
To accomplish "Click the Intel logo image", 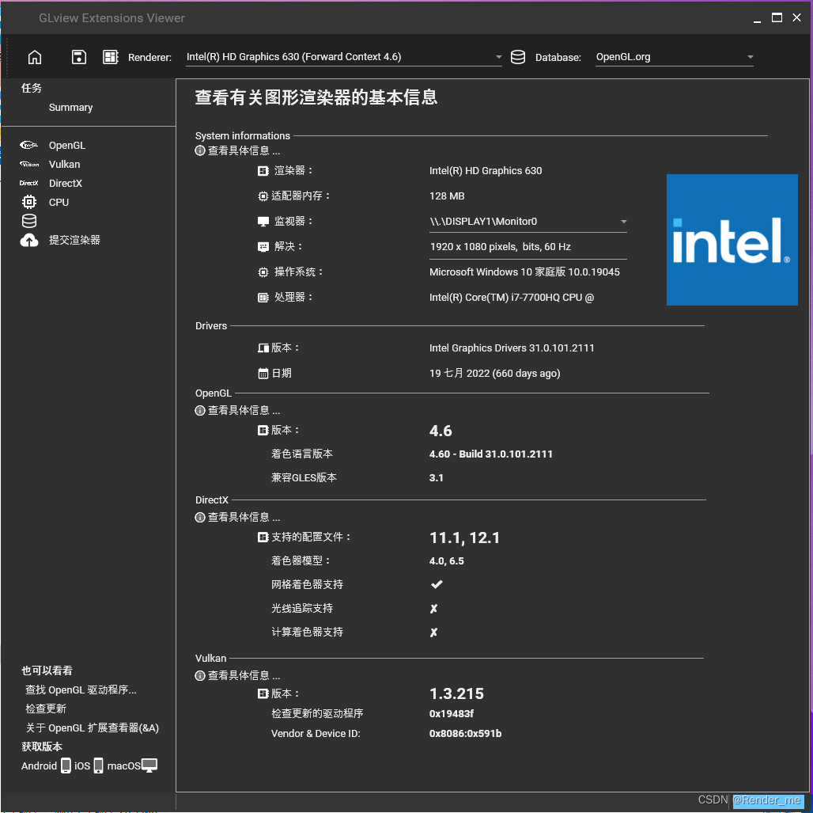I will (x=732, y=240).
